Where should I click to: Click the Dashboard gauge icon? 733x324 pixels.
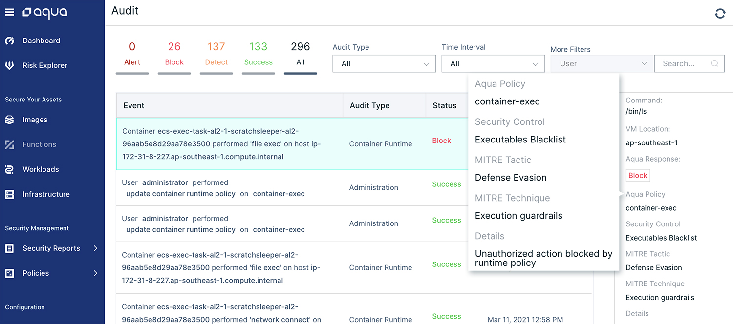point(9,41)
